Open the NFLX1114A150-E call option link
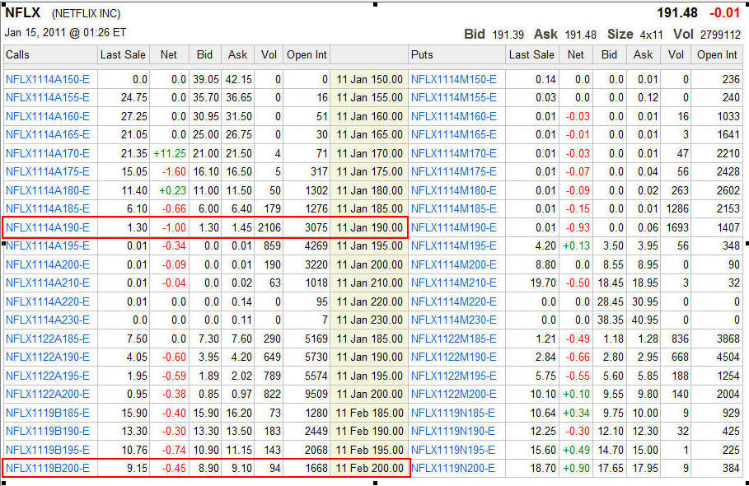The width and height of the screenshot is (749, 486). [48, 79]
